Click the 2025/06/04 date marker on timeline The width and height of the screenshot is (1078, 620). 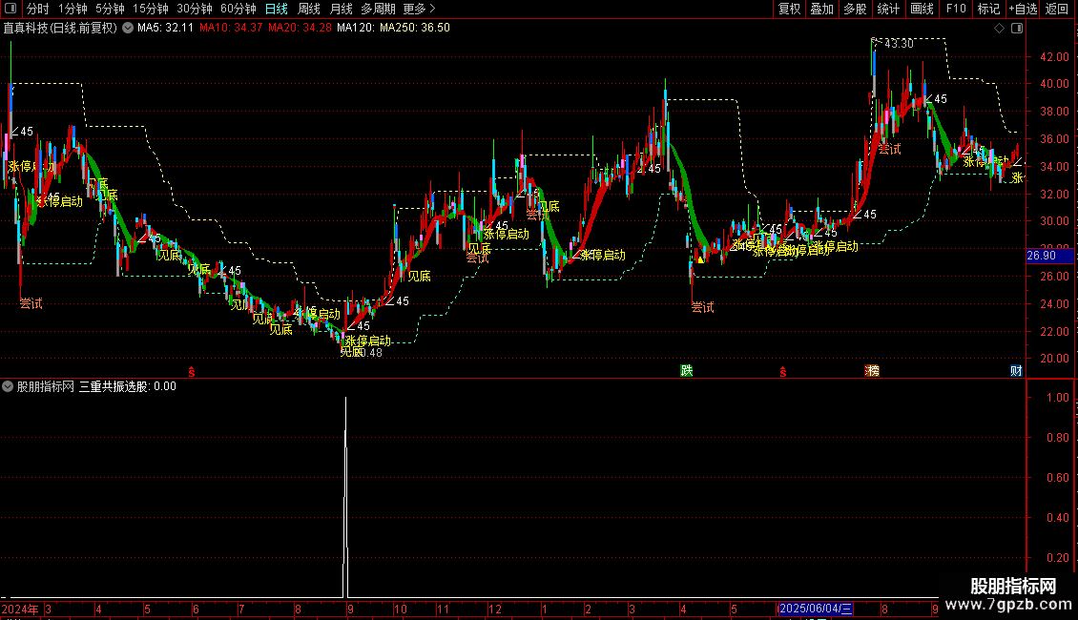[x=816, y=609]
